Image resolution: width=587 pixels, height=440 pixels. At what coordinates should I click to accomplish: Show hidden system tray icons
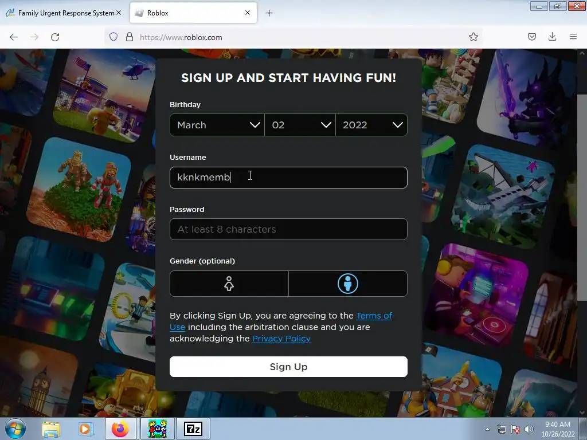487,429
